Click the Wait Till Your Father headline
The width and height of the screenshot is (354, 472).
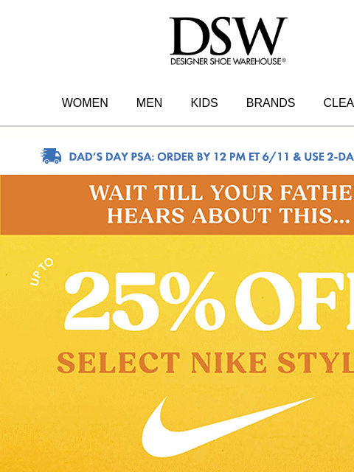pos(221,192)
